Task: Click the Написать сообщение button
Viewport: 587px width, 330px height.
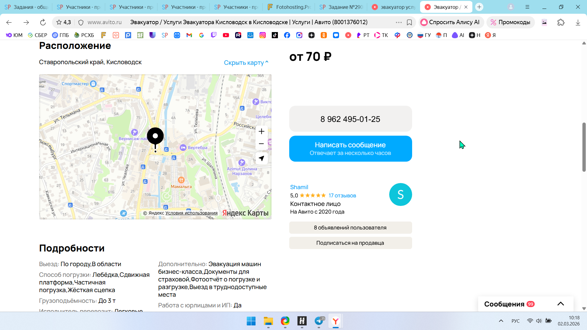Action: tap(350, 148)
